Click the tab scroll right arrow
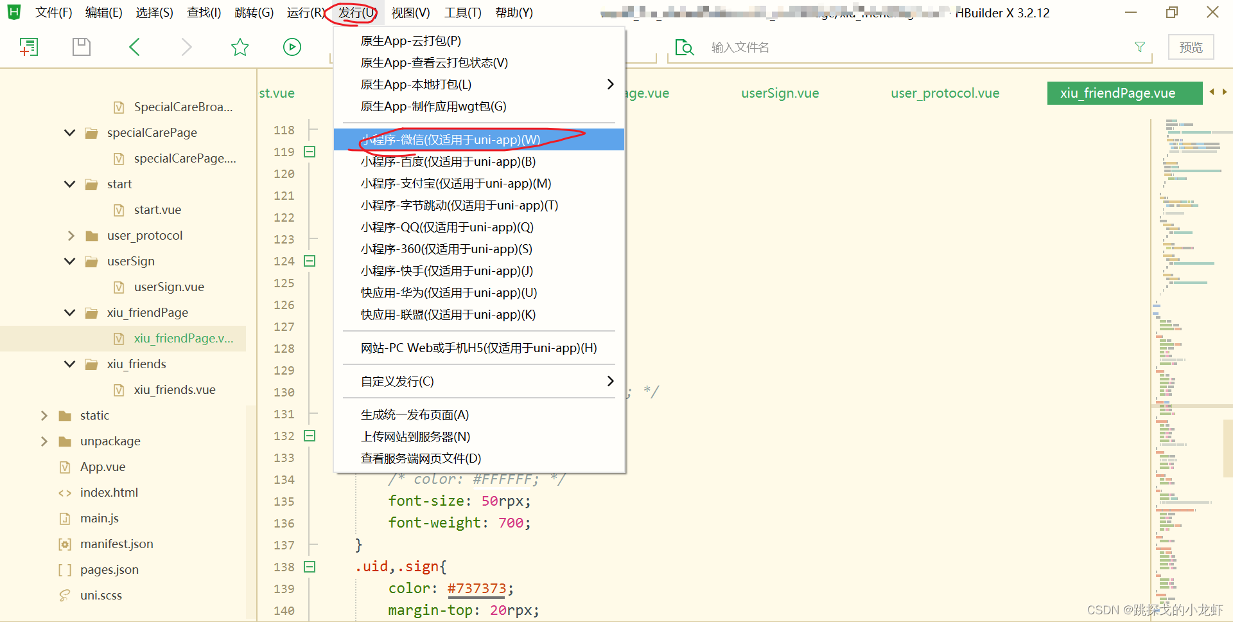The image size is (1233, 622). pos(1225,92)
